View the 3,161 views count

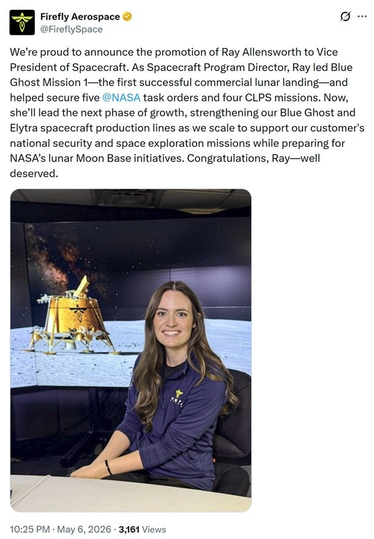tap(129, 529)
